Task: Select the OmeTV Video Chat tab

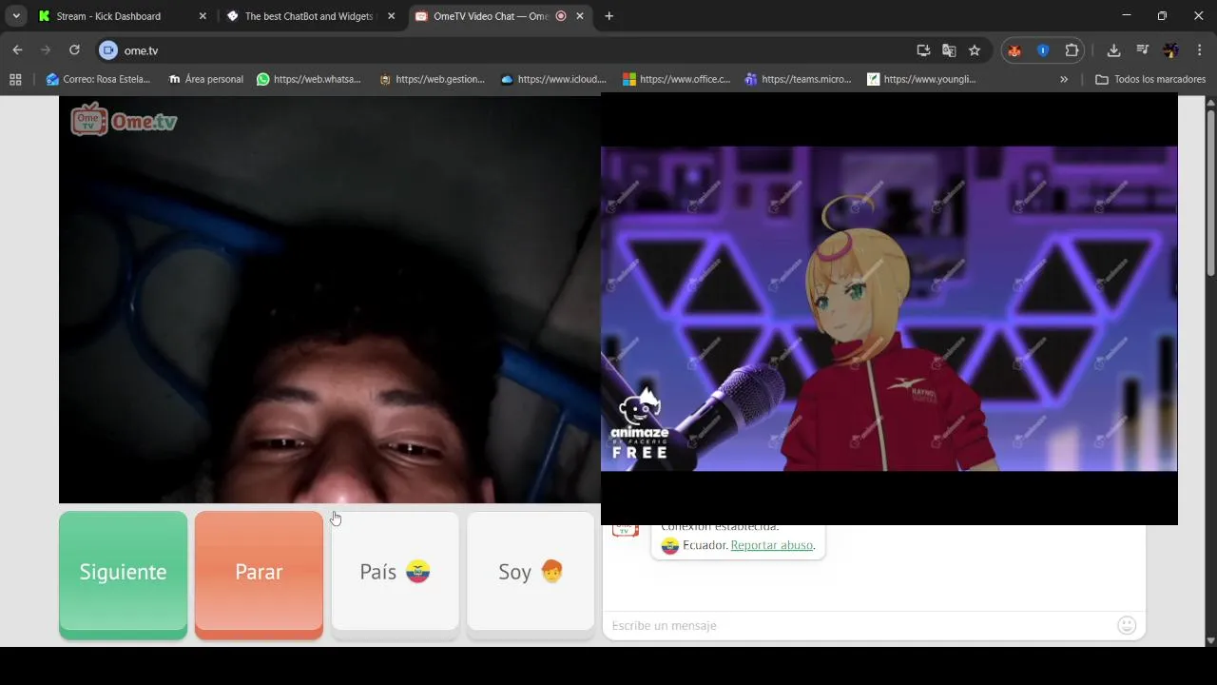Action: coord(490,16)
